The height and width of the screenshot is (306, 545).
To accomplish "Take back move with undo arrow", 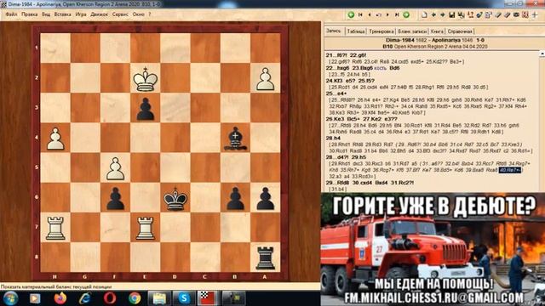I will point(379,14).
